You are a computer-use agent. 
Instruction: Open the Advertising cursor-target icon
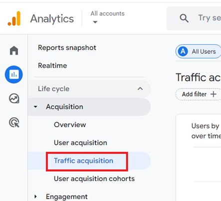14,123
